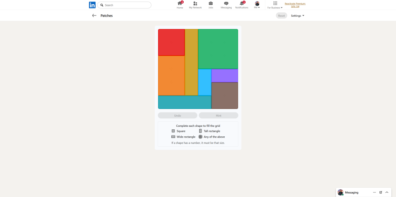Viewport: 396px width, 197px height.
Task: Click the purple wide patch
Action: [x=225, y=76]
